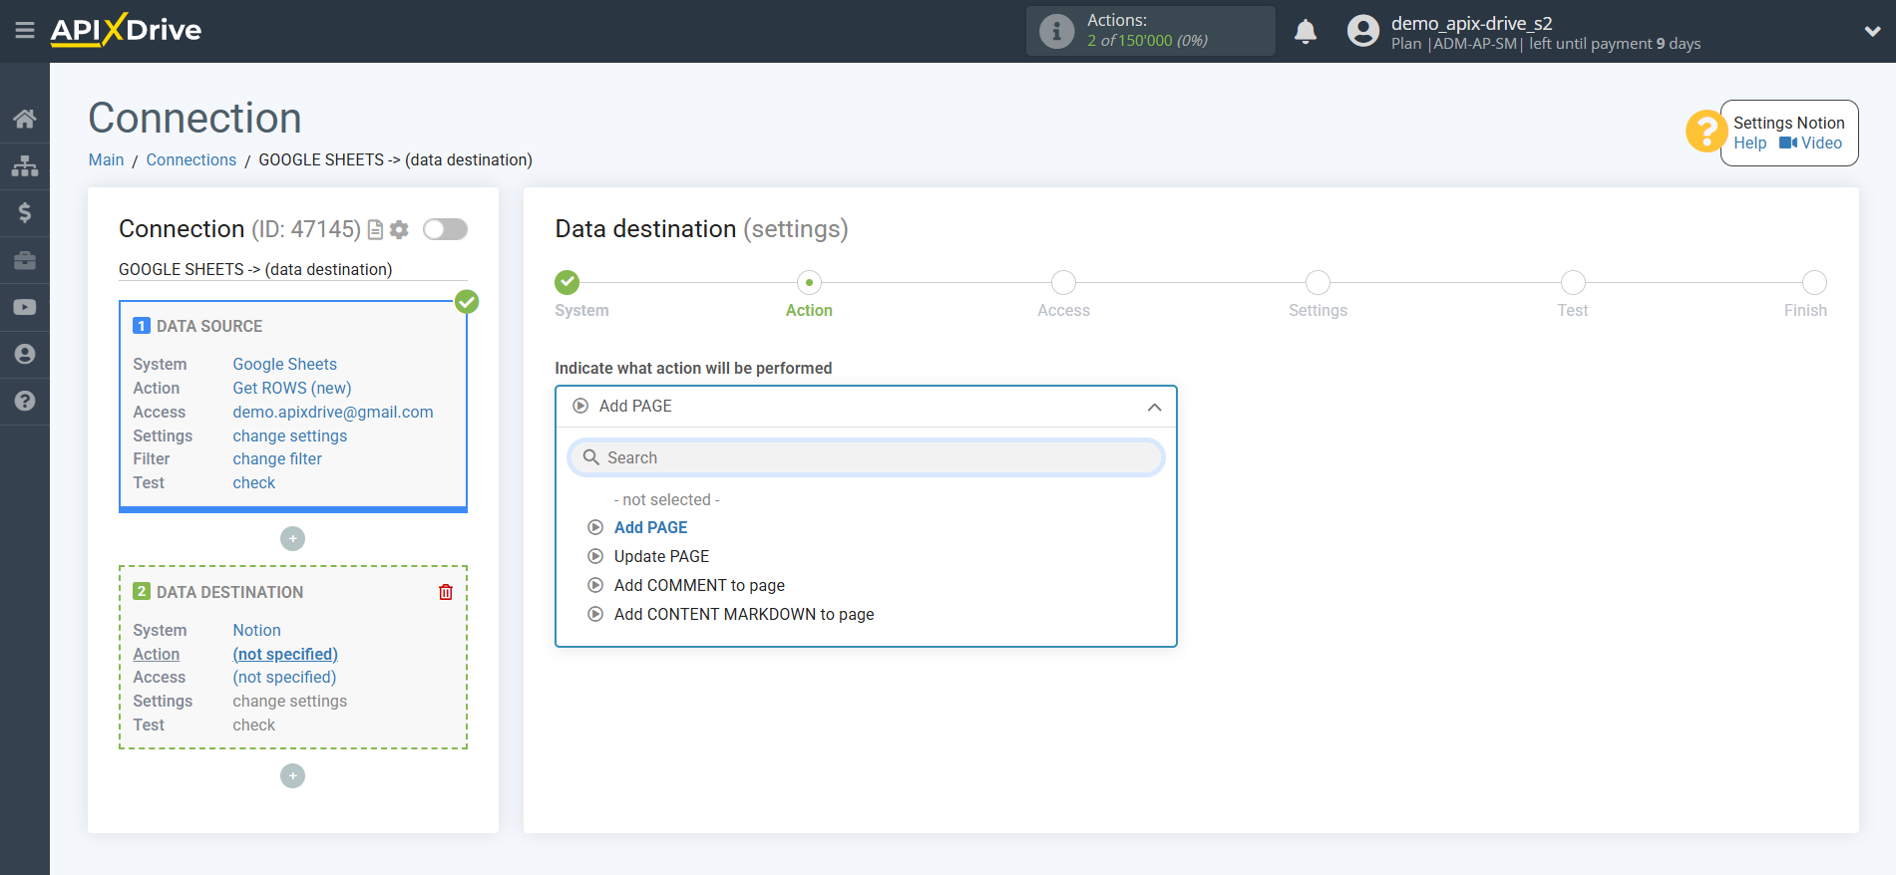Screen dimensions: 1896x875
Task: Go to Main breadcrumb
Action: tap(106, 160)
